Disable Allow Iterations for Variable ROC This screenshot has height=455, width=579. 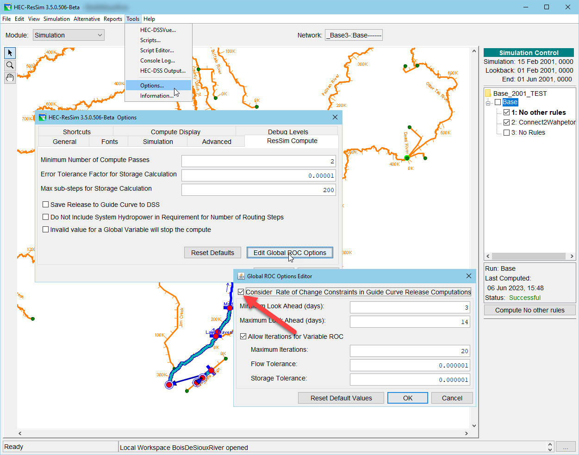243,337
